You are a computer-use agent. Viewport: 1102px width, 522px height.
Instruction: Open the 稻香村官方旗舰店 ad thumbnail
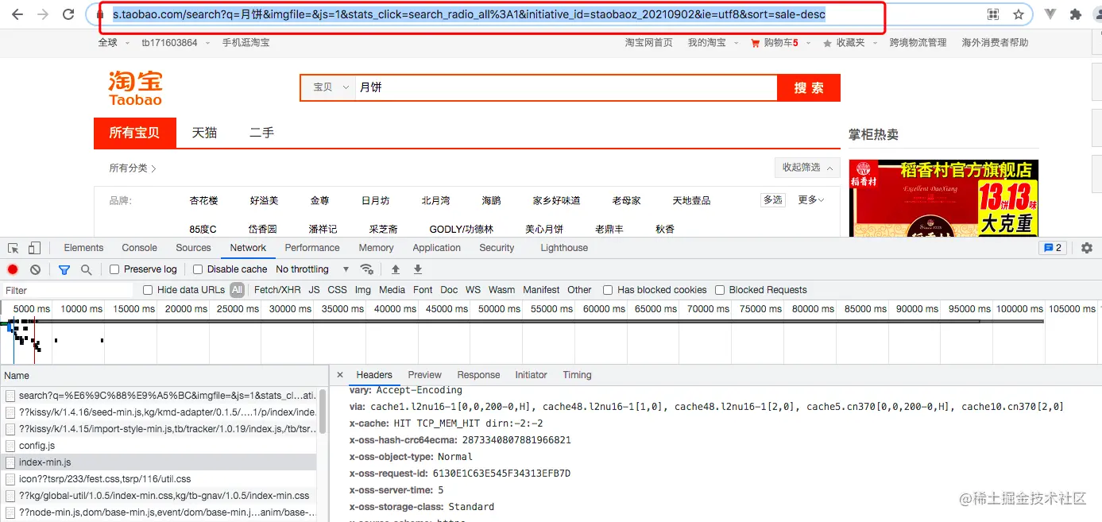click(943, 199)
